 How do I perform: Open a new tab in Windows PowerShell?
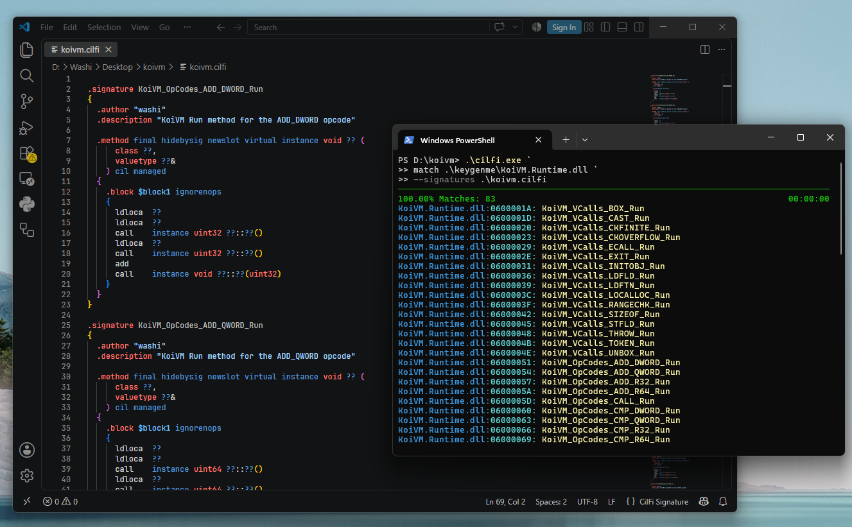(566, 140)
